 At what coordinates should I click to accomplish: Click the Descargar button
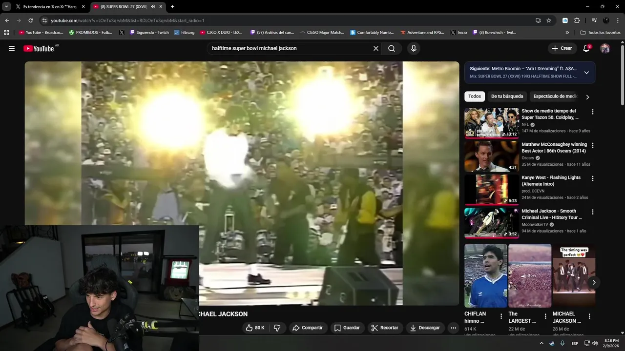click(425, 328)
